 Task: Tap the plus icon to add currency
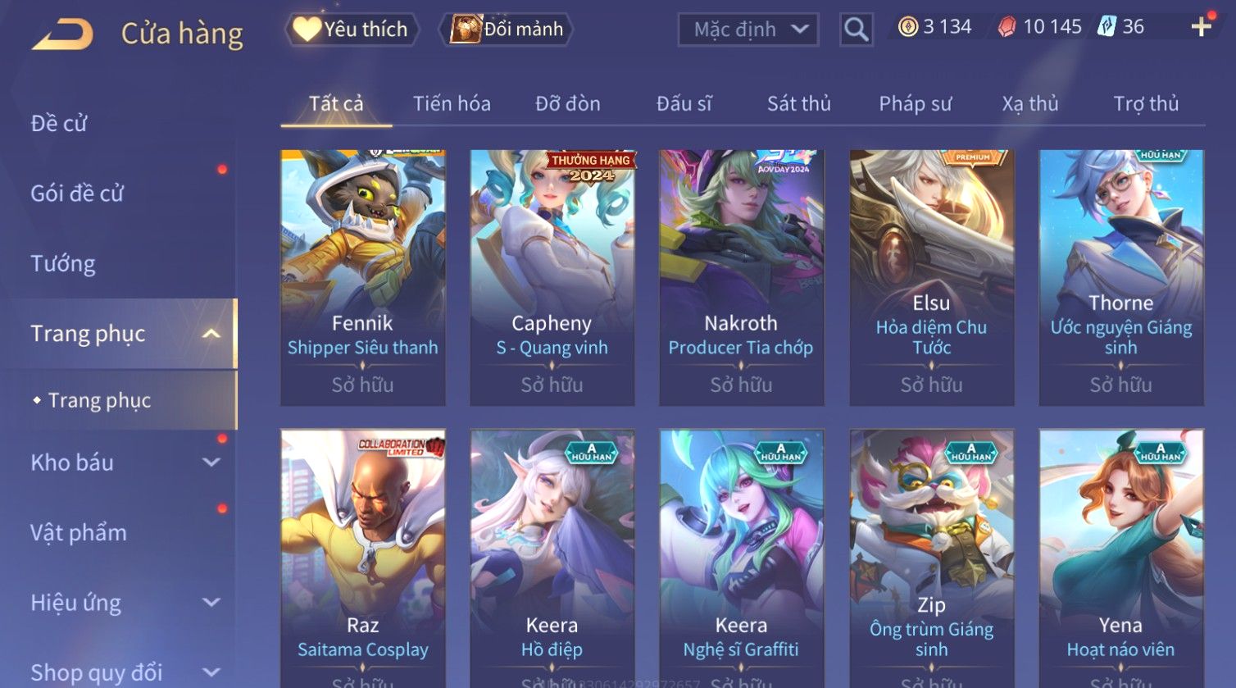pyautogui.click(x=1202, y=27)
